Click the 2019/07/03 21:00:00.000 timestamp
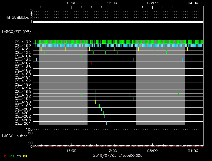Image resolution: width=212 pixels, height=161 pixels. pos(118,156)
